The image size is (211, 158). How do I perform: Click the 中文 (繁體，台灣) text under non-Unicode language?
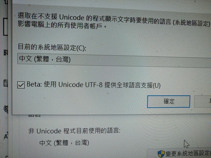[64, 143]
